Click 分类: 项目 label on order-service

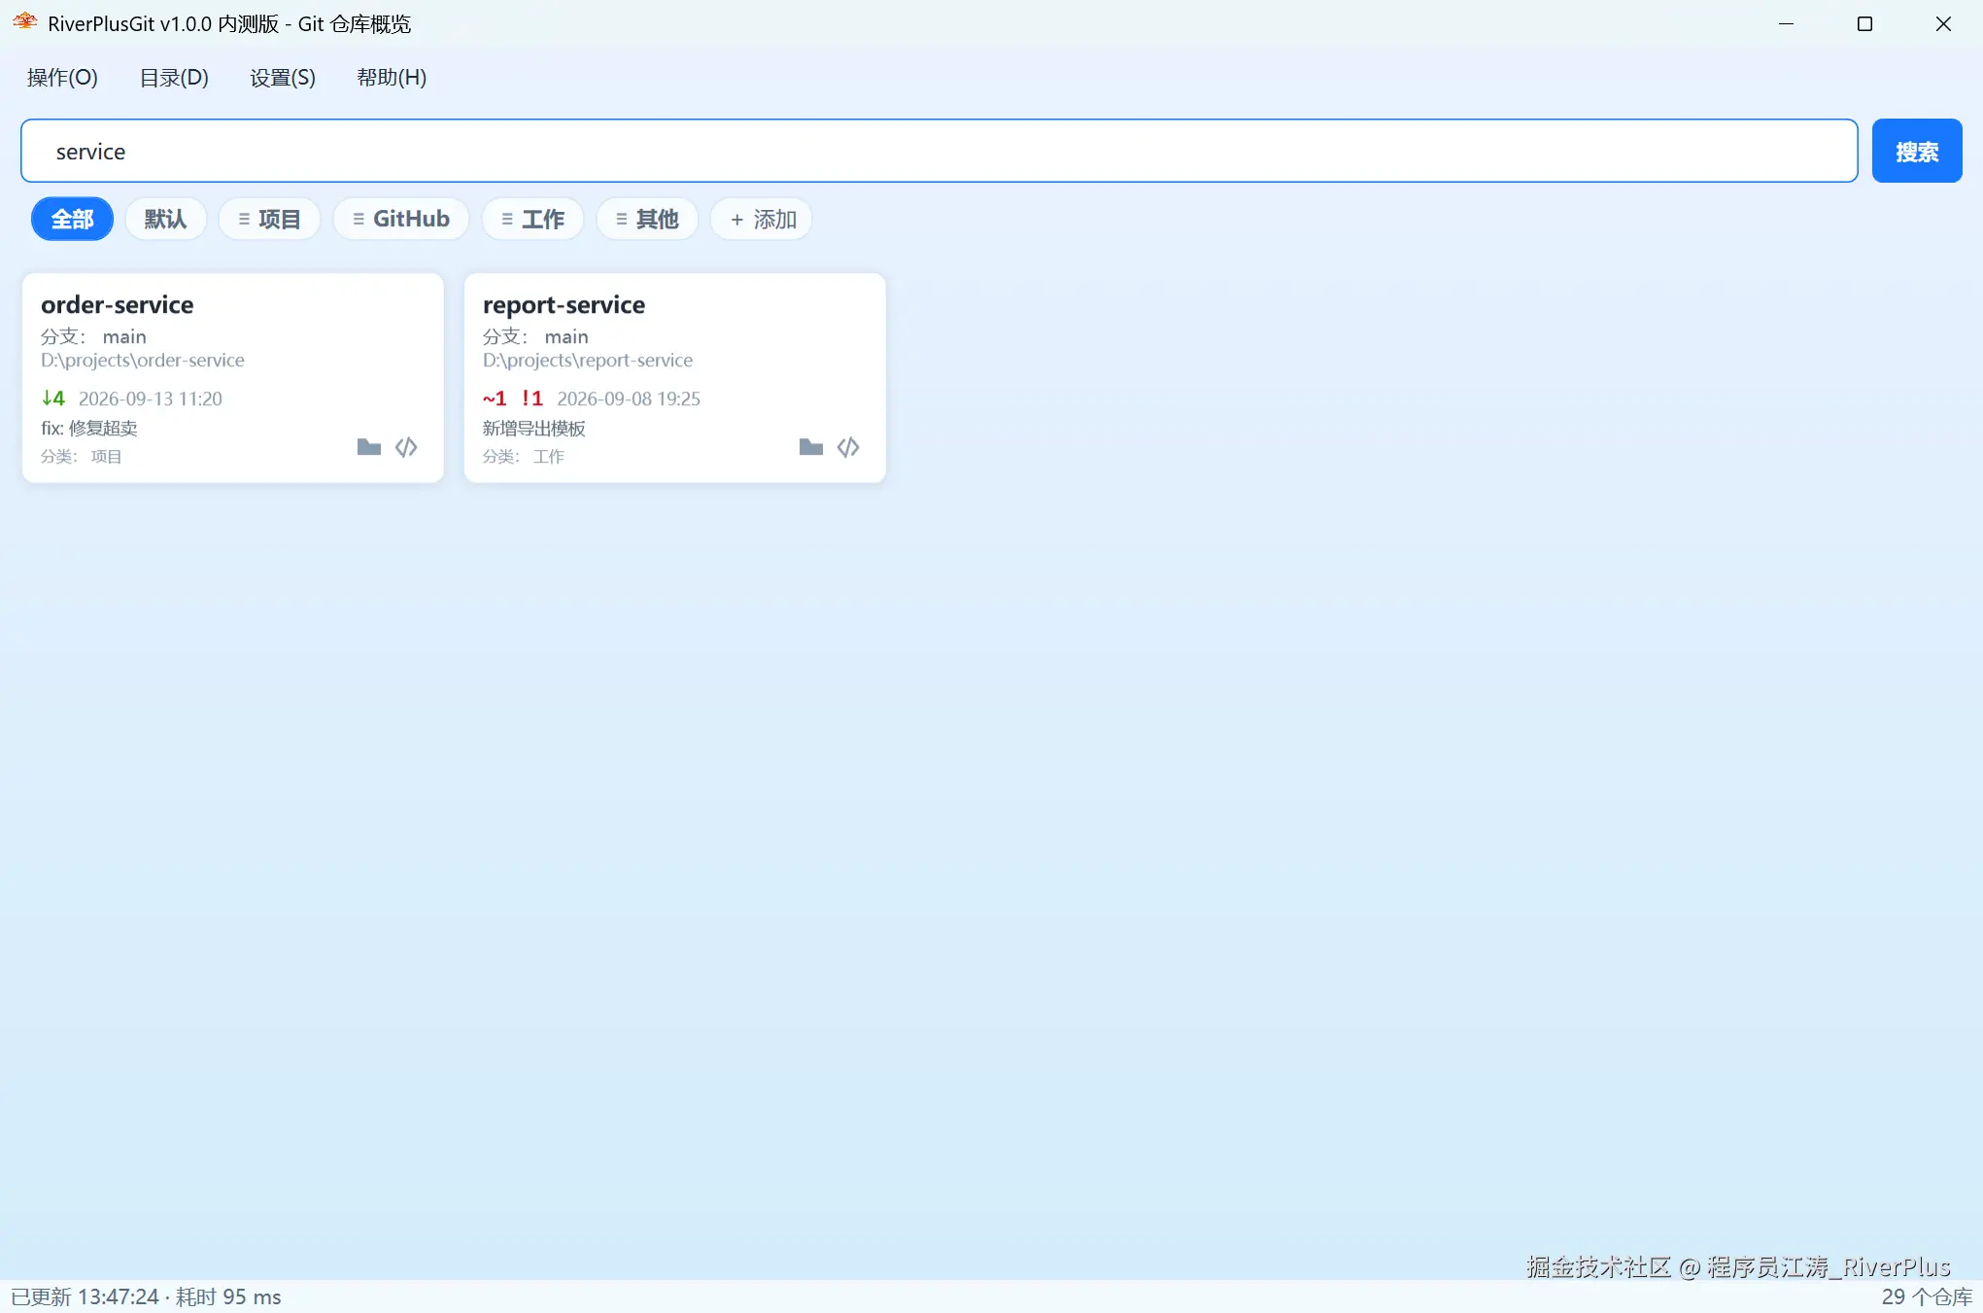pyautogui.click(x=82, y=457)
